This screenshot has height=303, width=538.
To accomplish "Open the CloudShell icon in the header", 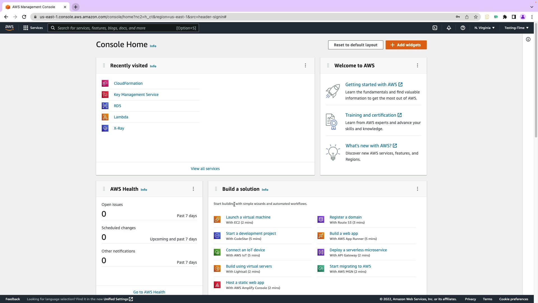I will tap(435, 28).
